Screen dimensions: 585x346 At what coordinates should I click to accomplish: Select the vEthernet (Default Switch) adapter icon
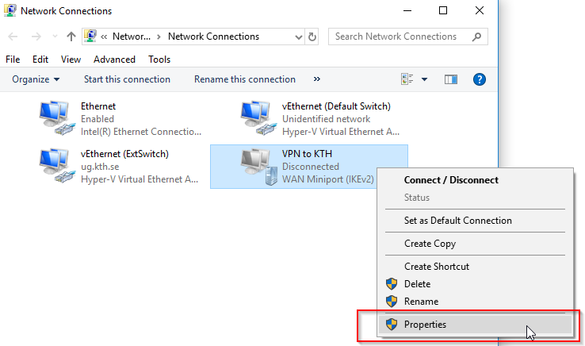pos(258,116)
